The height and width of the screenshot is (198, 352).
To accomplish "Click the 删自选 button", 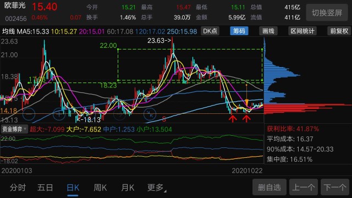I will (x=269, y=187).
